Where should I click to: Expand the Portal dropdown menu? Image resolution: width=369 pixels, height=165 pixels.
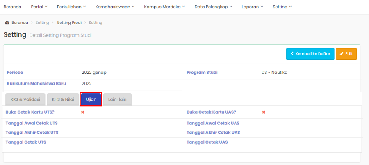39,7
